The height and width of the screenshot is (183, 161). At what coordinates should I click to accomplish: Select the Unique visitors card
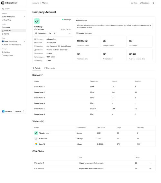pyautogui.click(x=114, y=42)
